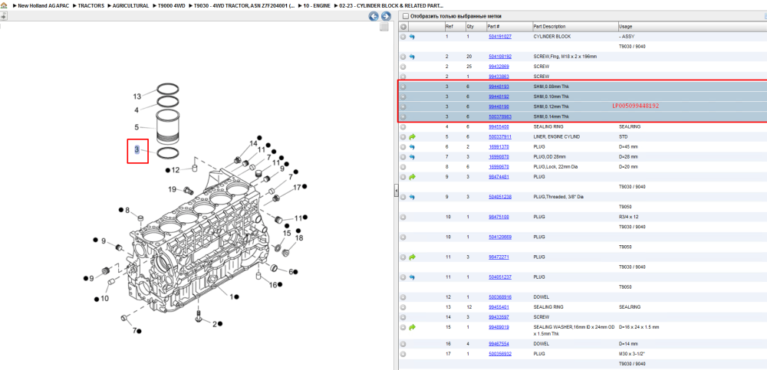The image size is (767, 370).
Task: Click green arrow for LINER, ENGINE CYLIND
Action: (x=412, y=137)
